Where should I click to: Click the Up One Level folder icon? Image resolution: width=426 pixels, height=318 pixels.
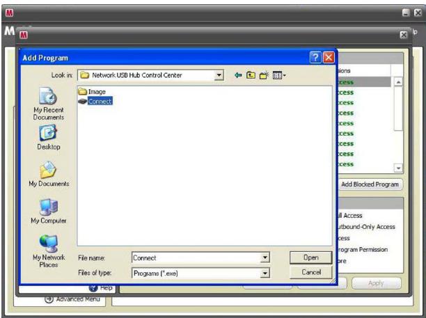point(251,75)
